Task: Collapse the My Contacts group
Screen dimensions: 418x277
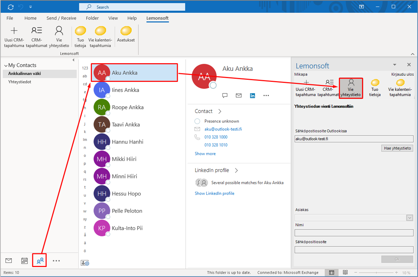Action: pos(6,65)
